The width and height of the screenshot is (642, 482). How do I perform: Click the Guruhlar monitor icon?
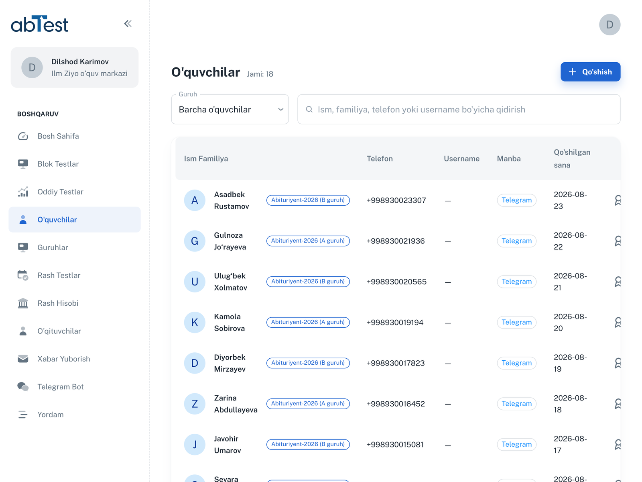pos(23,247)
